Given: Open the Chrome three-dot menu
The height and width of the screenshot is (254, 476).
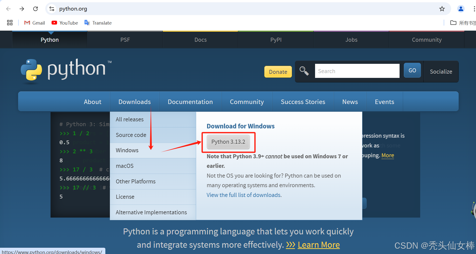Looking at the screenshot, I should coord(474,9).
